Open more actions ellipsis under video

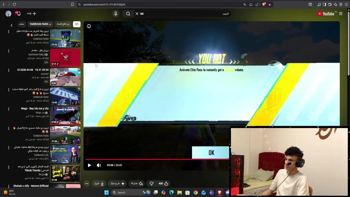87,184
